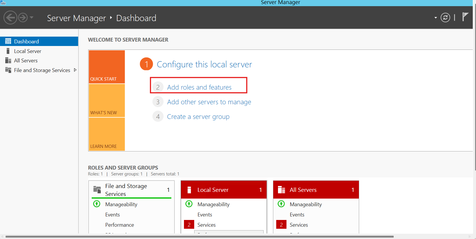Select the WHAT'S NEW tile
The width and height of the screenshot is (476, 239).
coord(107,100)
